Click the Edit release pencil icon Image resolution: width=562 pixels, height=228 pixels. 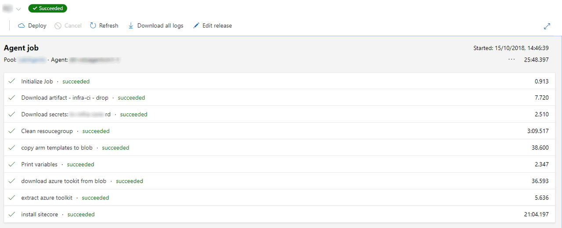point(196,26)
